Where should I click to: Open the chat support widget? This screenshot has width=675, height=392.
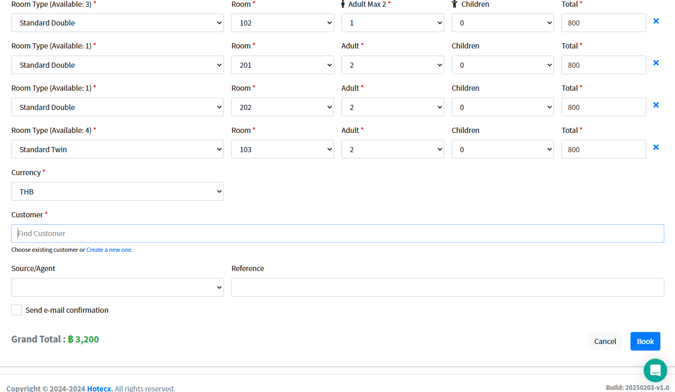click(x=655, y=371)
